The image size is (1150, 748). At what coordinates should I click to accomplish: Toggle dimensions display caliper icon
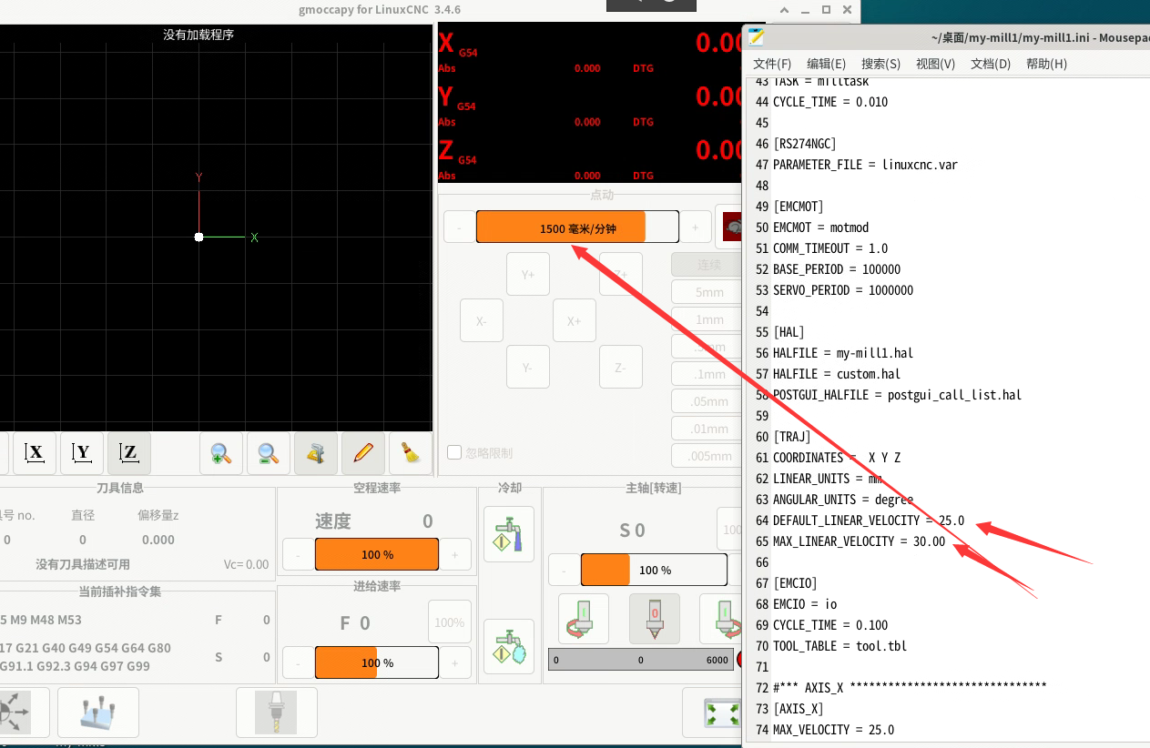click(x=316, y=453)
